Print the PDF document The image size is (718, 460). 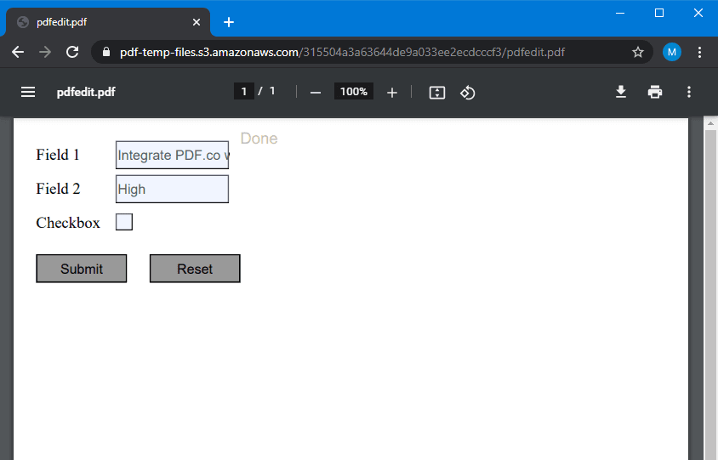pyautogui.click(x=655, y=92)
